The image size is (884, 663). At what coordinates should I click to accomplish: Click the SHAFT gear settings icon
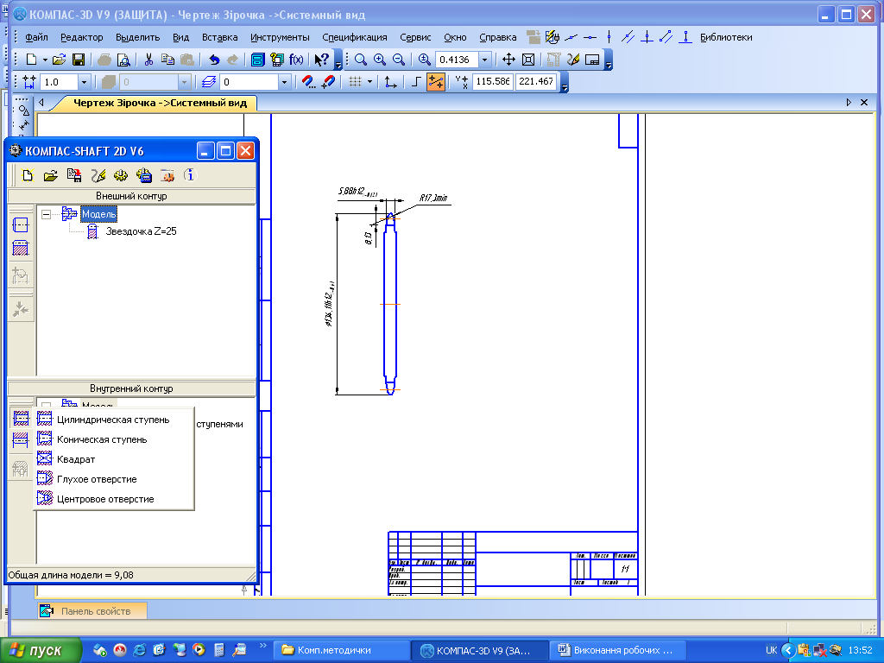tap(121, 176)
